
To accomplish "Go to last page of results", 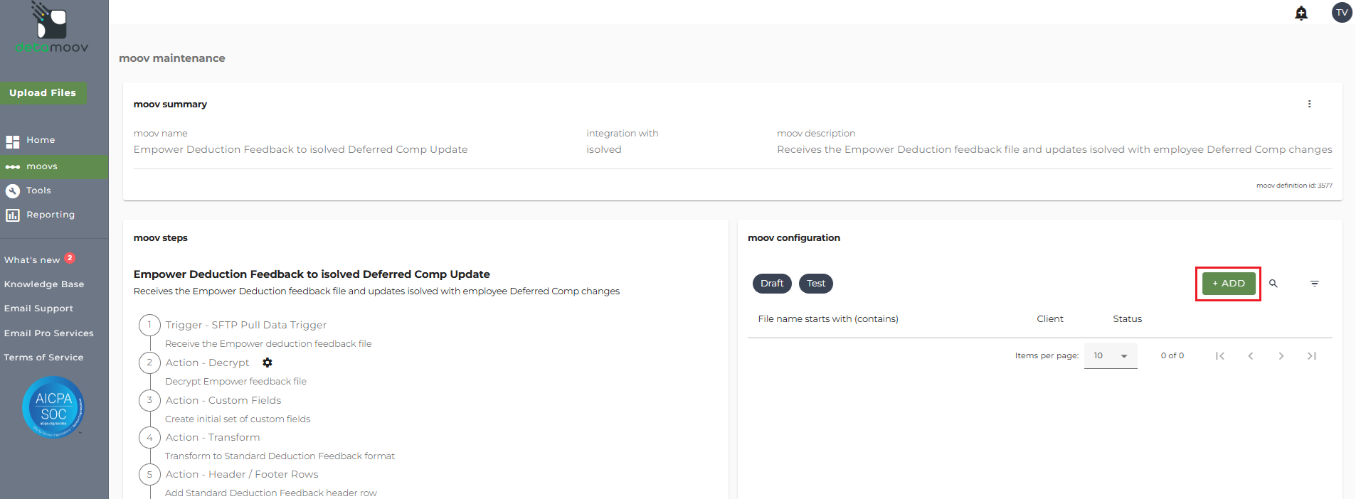I will (1312, 356).
